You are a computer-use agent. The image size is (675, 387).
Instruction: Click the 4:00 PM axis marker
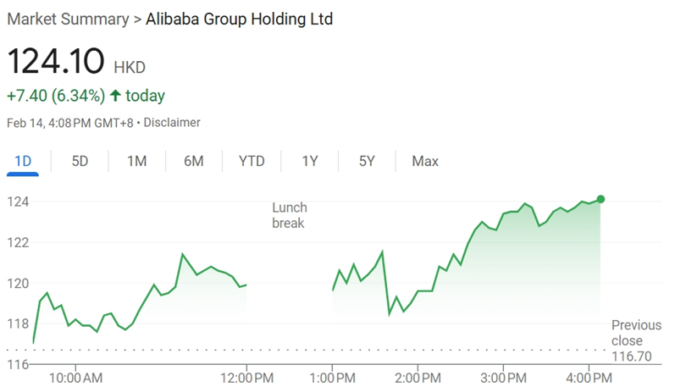click(589, 378)
